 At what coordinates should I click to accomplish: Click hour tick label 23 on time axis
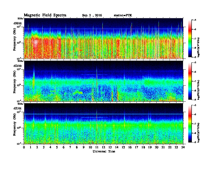click(x=176, y=147)
